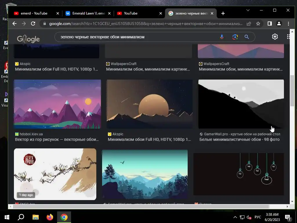
Task: Open File Explorer from taskbar
Action: (35, 217)
